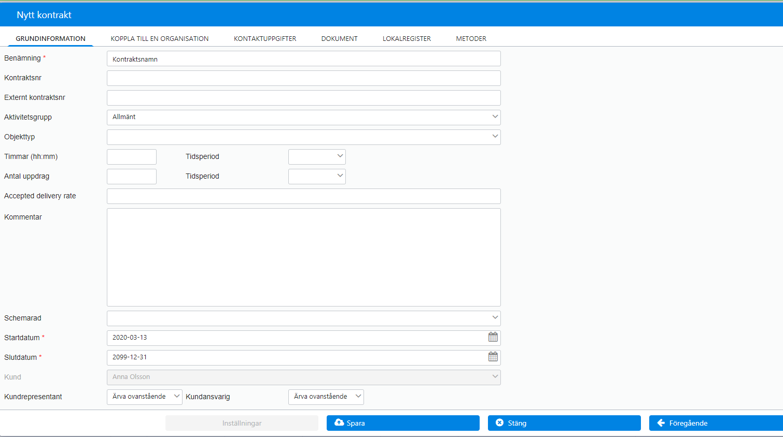
Task: Click the Slutdatum date field
Action: pos(304,358)
